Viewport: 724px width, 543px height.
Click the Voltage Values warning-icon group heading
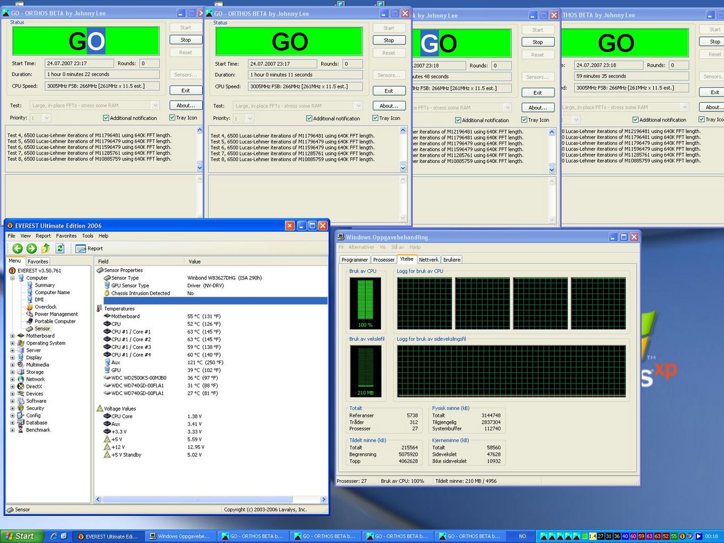[116, 408]
